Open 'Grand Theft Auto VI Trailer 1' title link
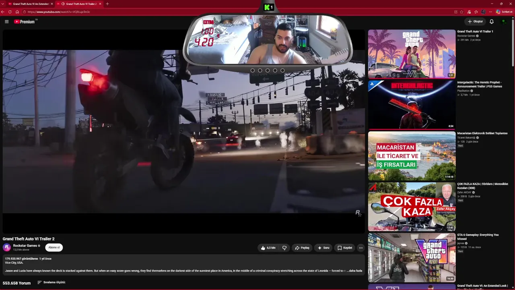The width and height of the screenshot is (515, 290). [x=475, y=31]
